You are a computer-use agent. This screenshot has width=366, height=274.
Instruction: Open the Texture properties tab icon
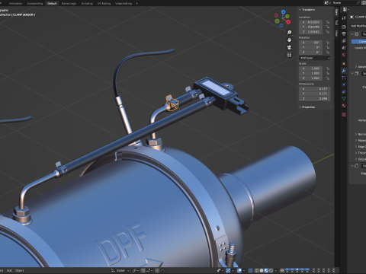(344, 115)
